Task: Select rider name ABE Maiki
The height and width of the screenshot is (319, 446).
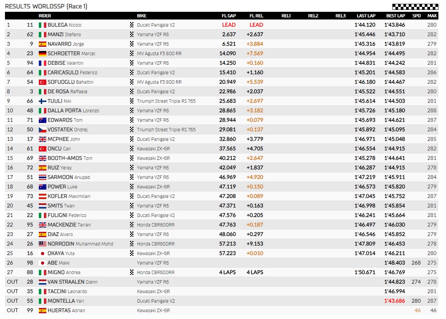Action: pyautogui.click(x=59, y=263)
